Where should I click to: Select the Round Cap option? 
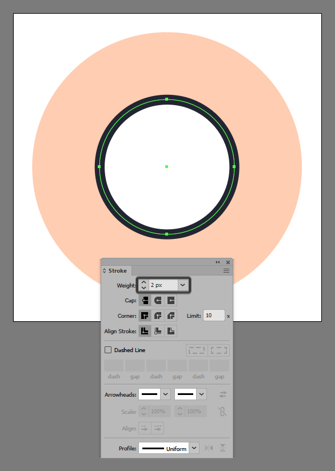[158, 301]
